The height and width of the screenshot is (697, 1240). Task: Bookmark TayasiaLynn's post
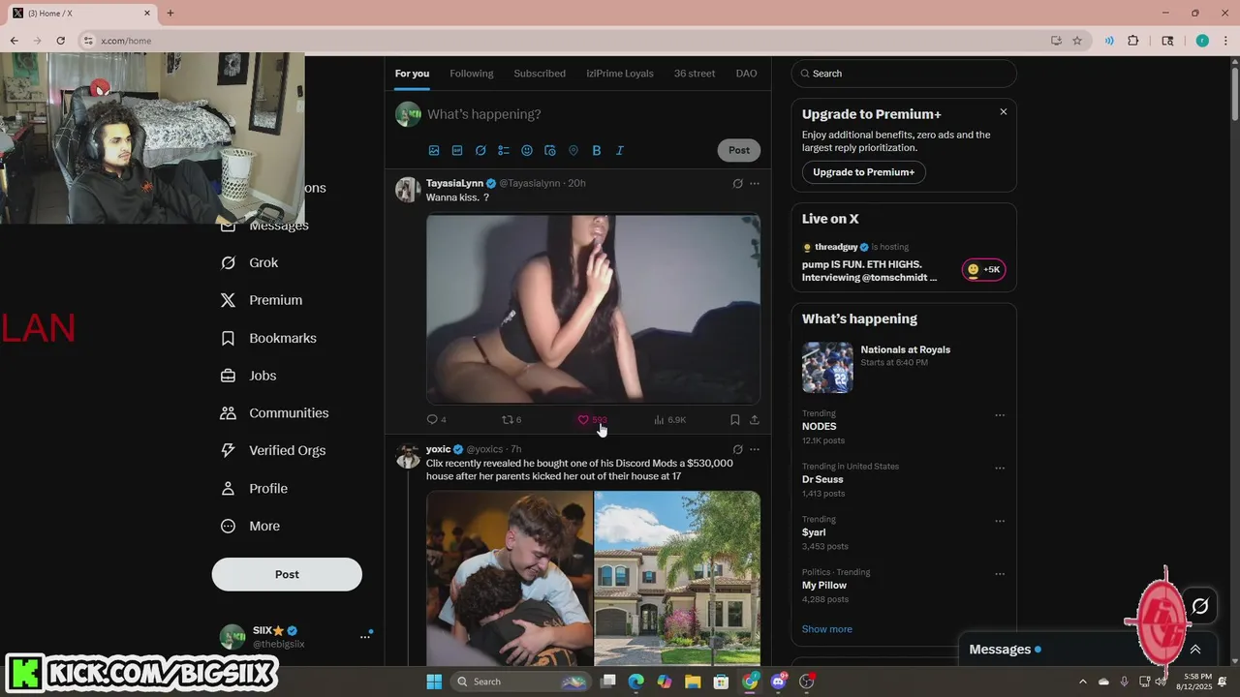point(735,419)
